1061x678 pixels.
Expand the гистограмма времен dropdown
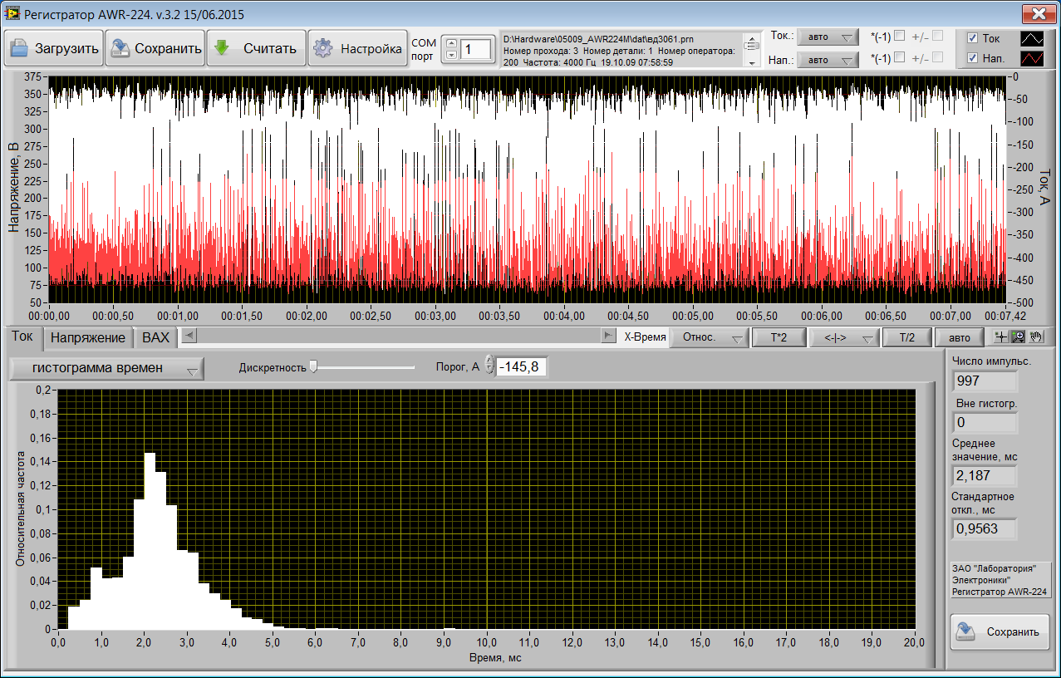point(106,369)
